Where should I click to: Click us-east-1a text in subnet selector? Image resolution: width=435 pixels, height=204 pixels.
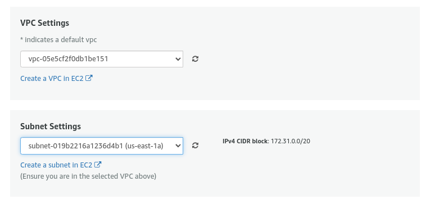(x=144, y=146)
